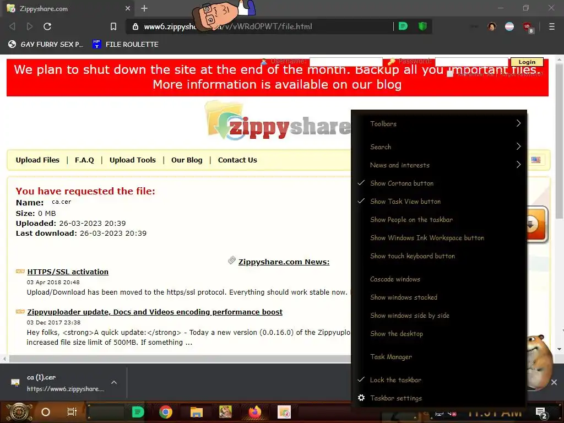
Task: Open the HTTPS/SSL activation news item
Action: 68,272
